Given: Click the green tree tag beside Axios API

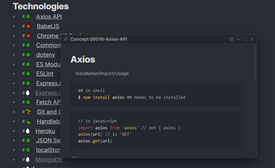Looking at the screenshot, I should (x=26, y=17).
